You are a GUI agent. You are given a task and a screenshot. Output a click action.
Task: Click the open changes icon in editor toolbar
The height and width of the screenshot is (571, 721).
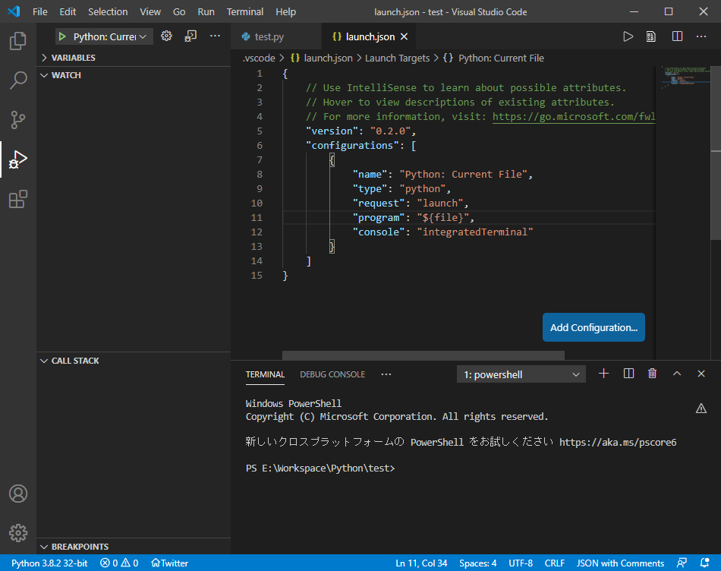point(651,36)
